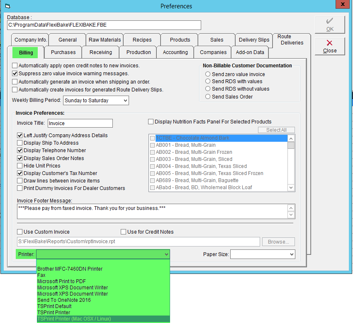This screenshot has width=353, height=323.
Task: Check 1CTBE - Chocolate Almond Bark product
Action: (x=152, y=138)
